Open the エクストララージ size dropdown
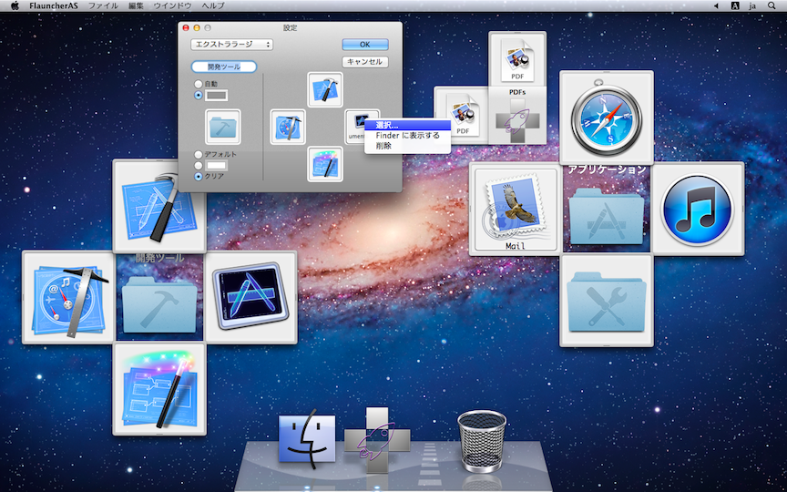 [x=231, y=44]
